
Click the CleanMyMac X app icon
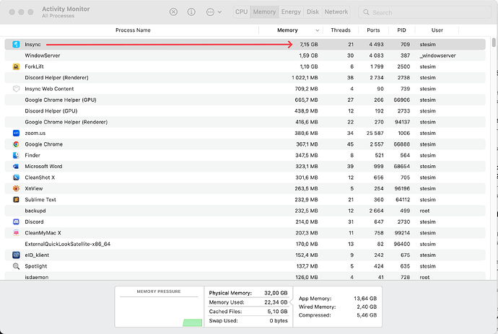coord(16,233)
